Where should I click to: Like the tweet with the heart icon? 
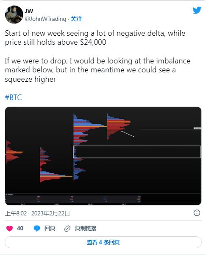[9, 228]
